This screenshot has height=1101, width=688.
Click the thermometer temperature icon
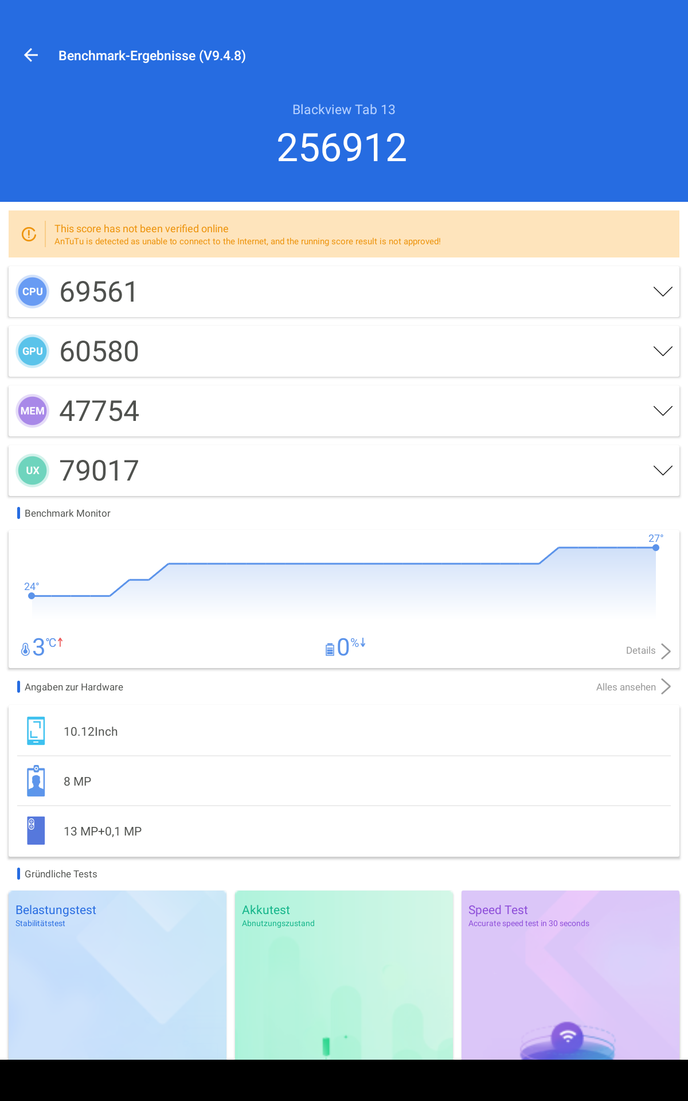point(25,649)
